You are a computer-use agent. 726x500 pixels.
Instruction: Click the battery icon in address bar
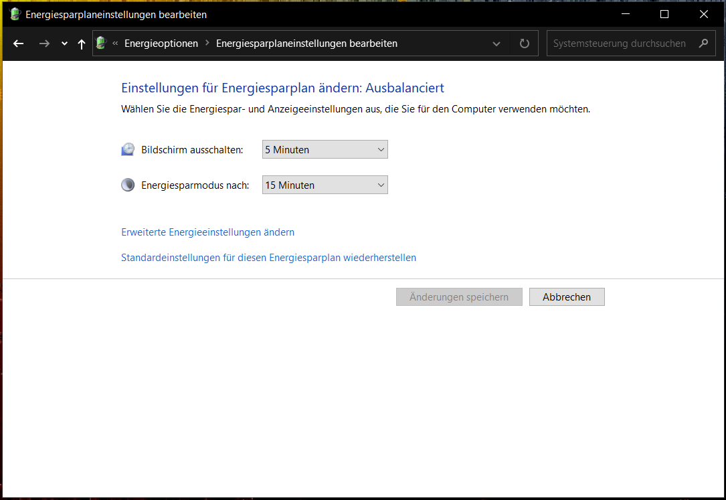tap(101, 43)
